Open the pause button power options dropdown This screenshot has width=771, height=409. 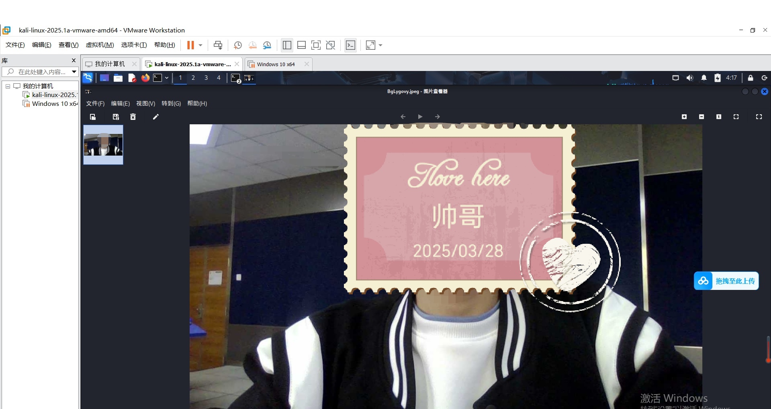click(200, 45)
